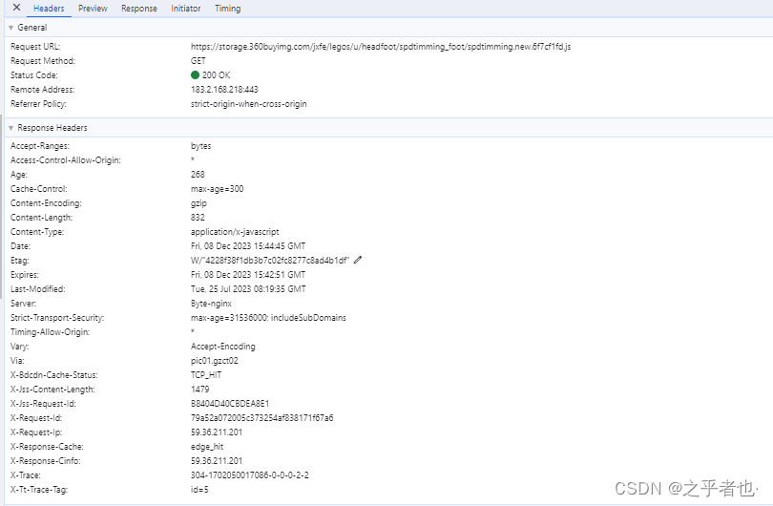Select the Content-Type: header name

pyautogui.click(x=37, y=232)
